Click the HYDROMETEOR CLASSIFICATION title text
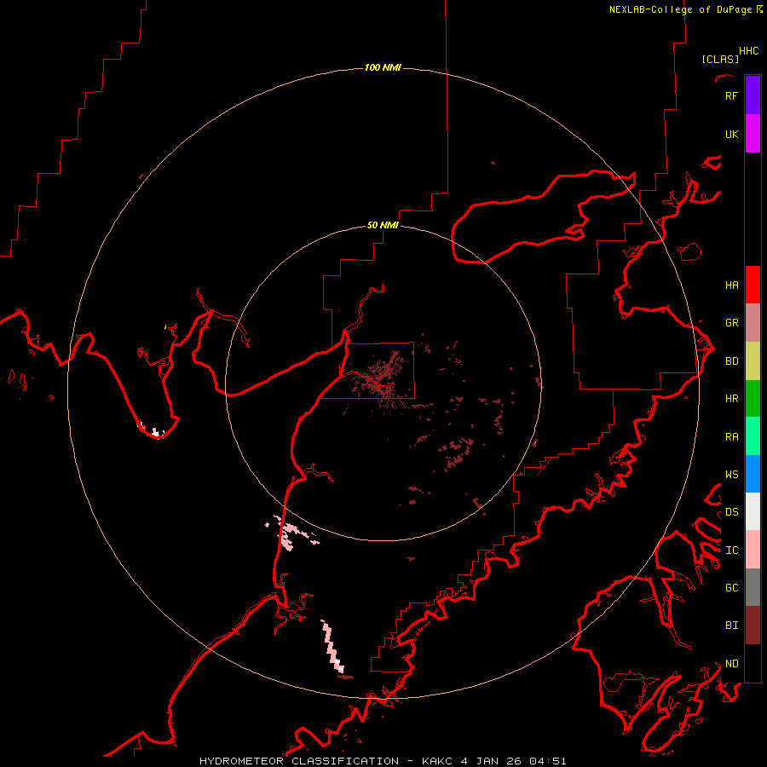 [x=299, y=761]
